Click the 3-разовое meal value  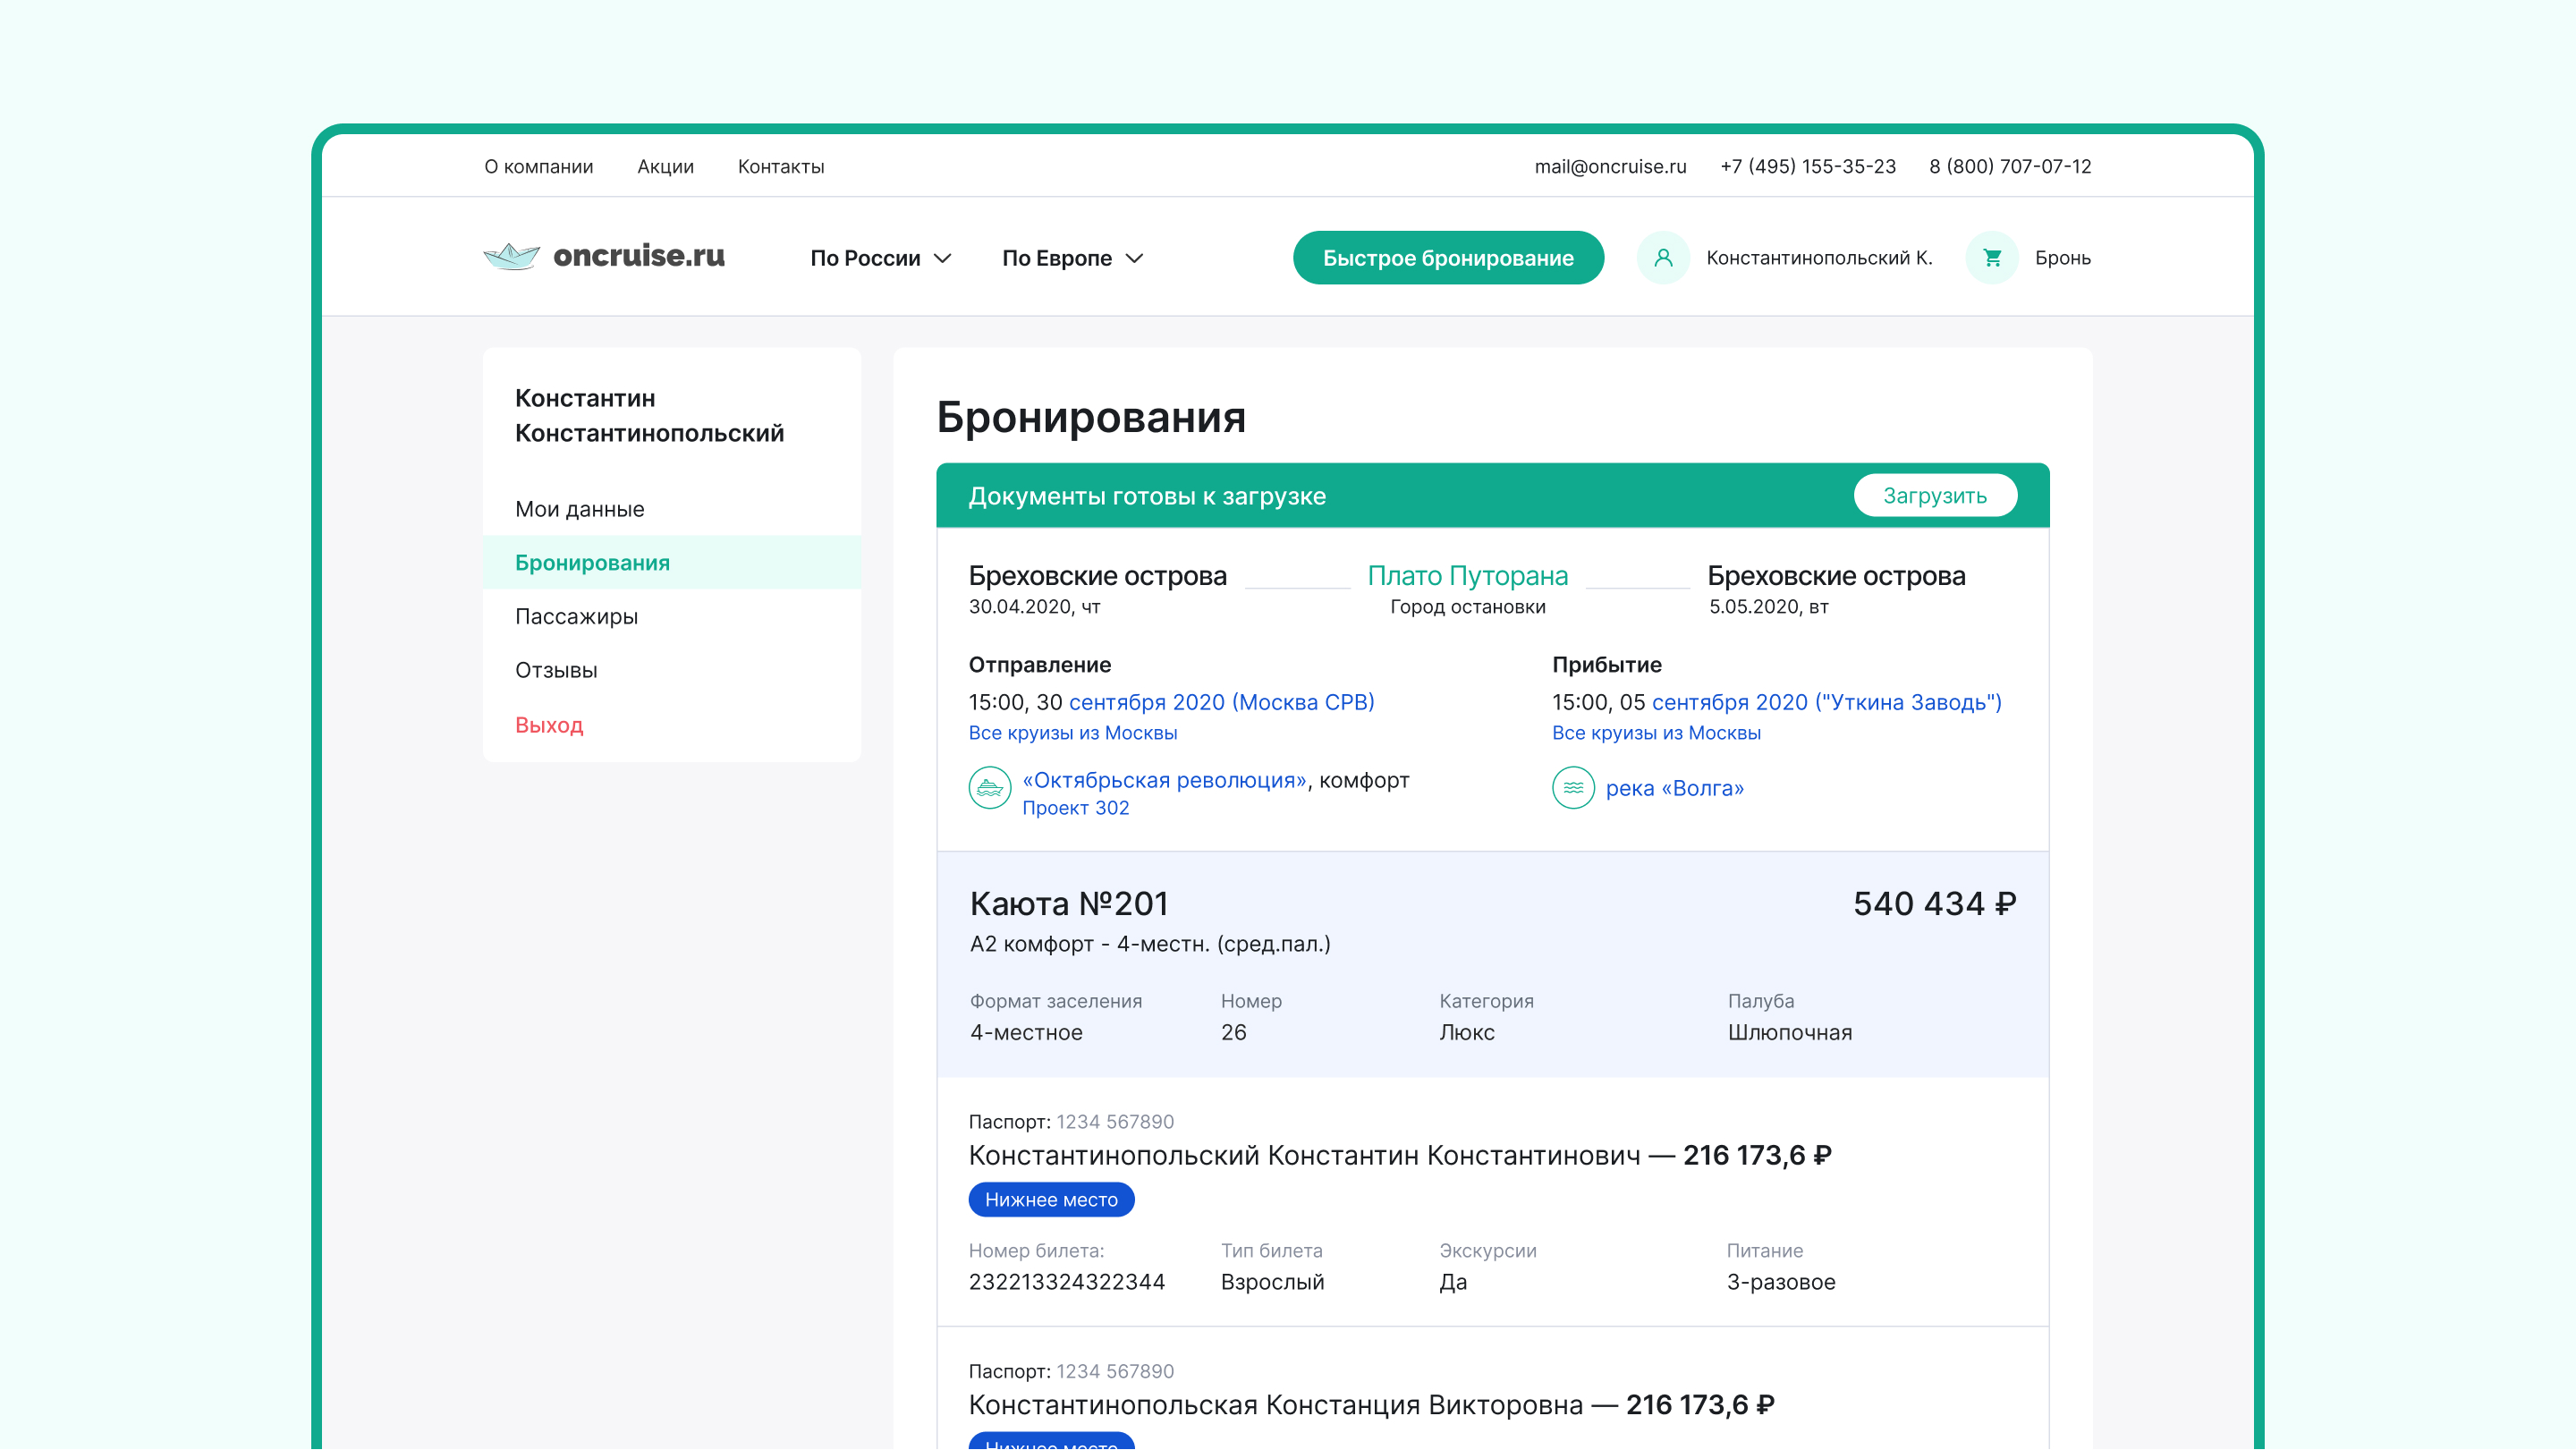[x=1781, y=1282]
